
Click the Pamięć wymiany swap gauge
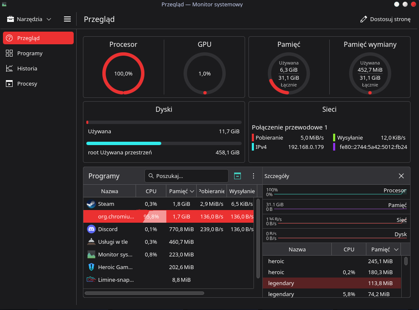click(x=370, y=73)
